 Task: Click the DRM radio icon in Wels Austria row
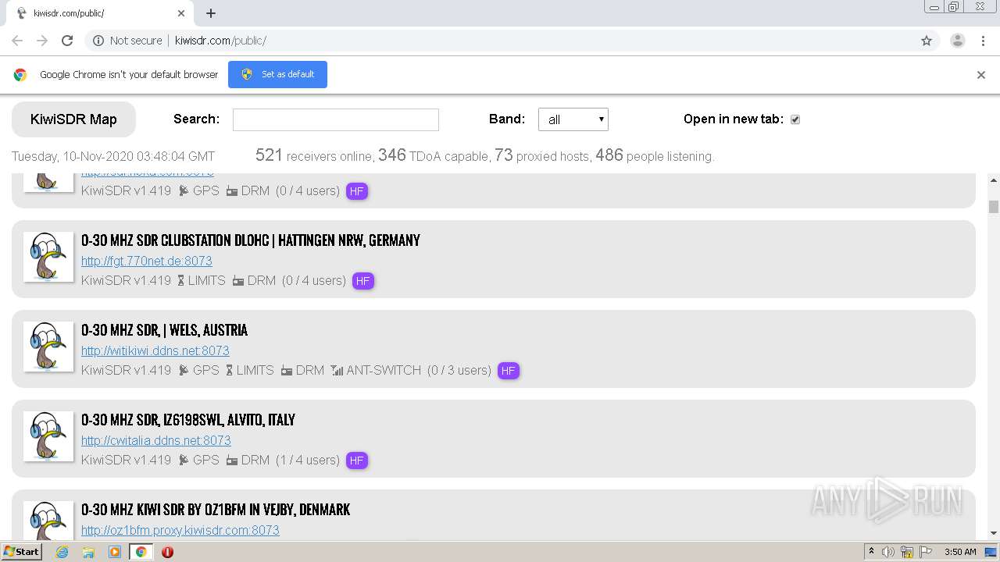287,371
